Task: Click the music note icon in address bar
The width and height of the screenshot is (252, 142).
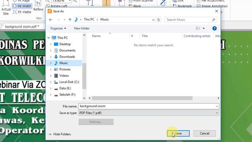Action: coord(76,19)
